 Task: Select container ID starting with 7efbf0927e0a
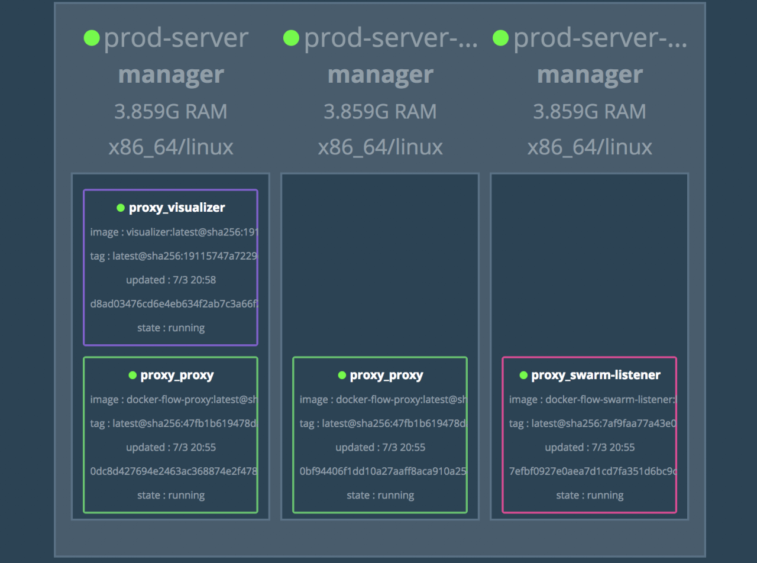click(593, 471)
